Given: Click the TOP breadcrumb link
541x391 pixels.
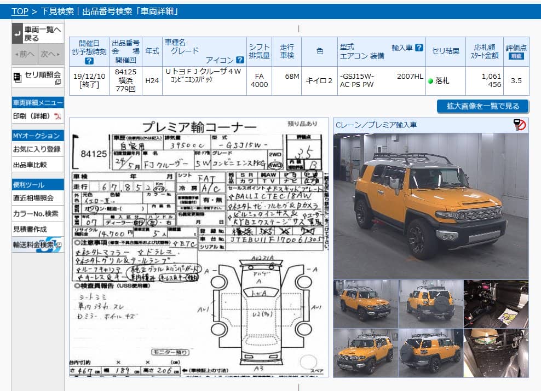Looking at the screenshot, I should pos(20,11).
